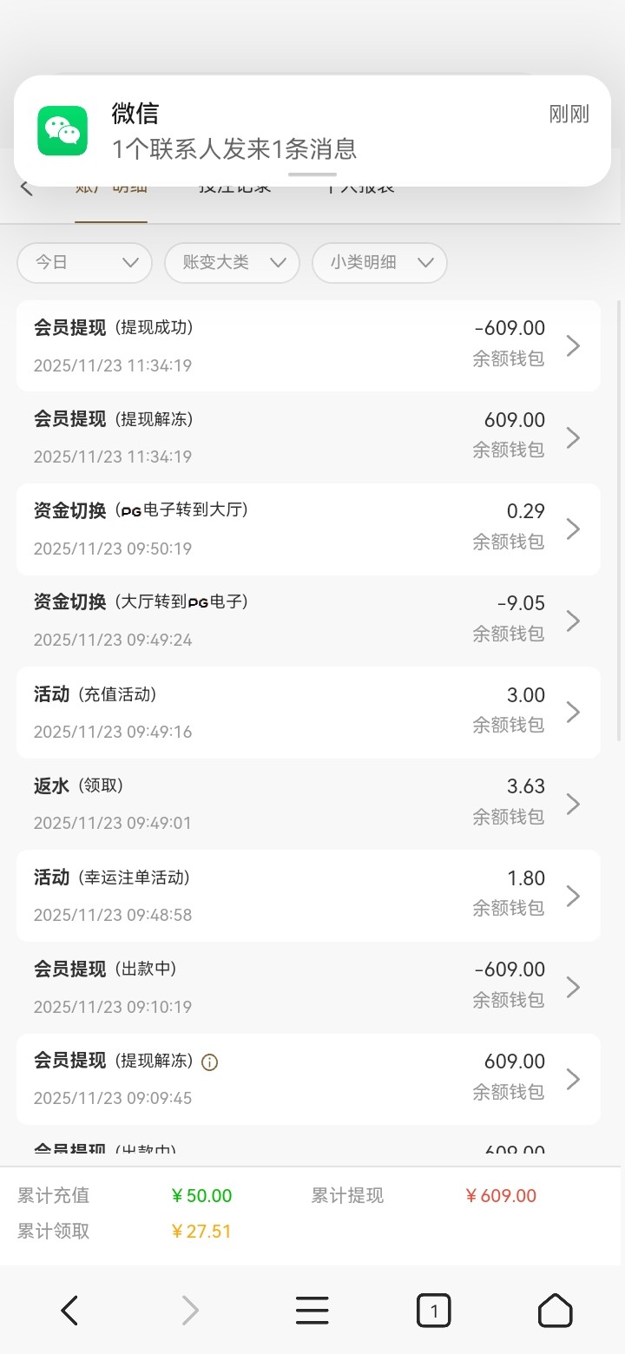Switch to the 投注记录 tab
625x1354 pixels.
click(x=235, y=188)
